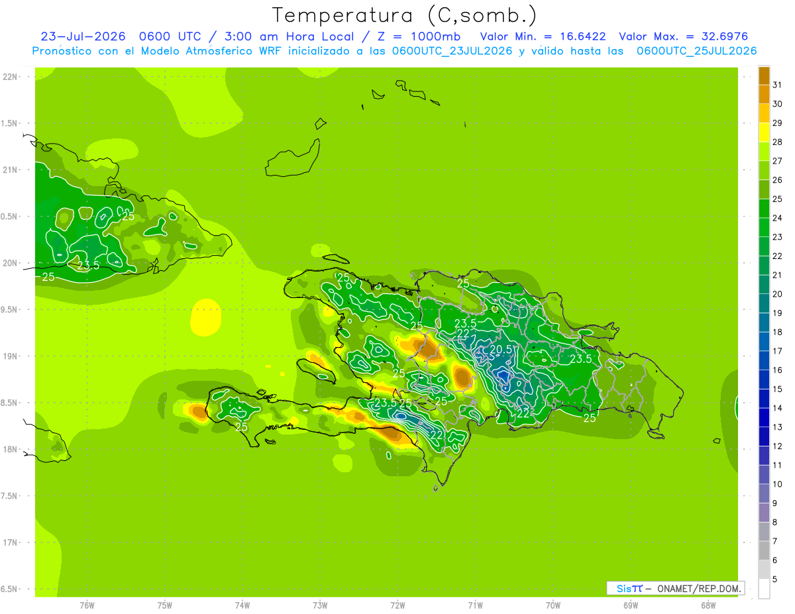Click the '21N' latitude axis label
Viewport: 795px width, 614px height.
click(x=10, y=170)
